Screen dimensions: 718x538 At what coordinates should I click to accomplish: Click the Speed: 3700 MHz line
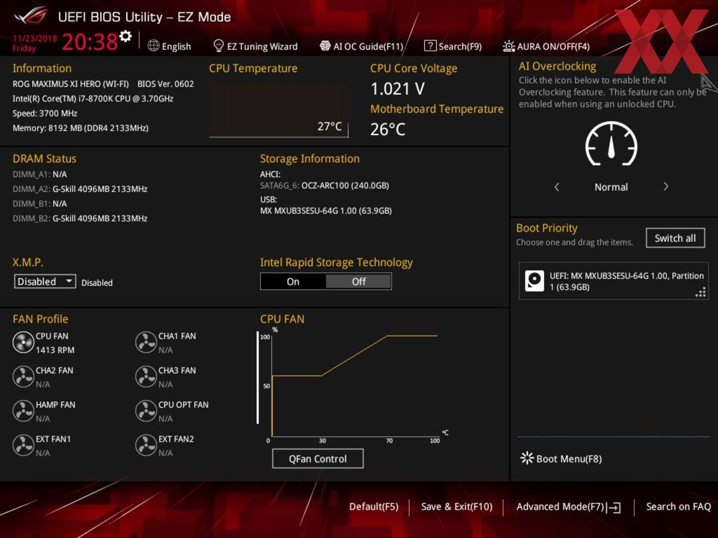point(45,113)
